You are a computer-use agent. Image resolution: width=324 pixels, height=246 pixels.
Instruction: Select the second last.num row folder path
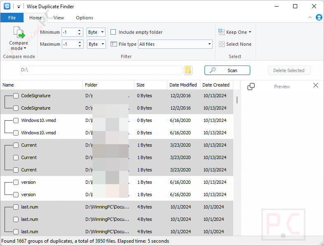click(x=107, y=219)
